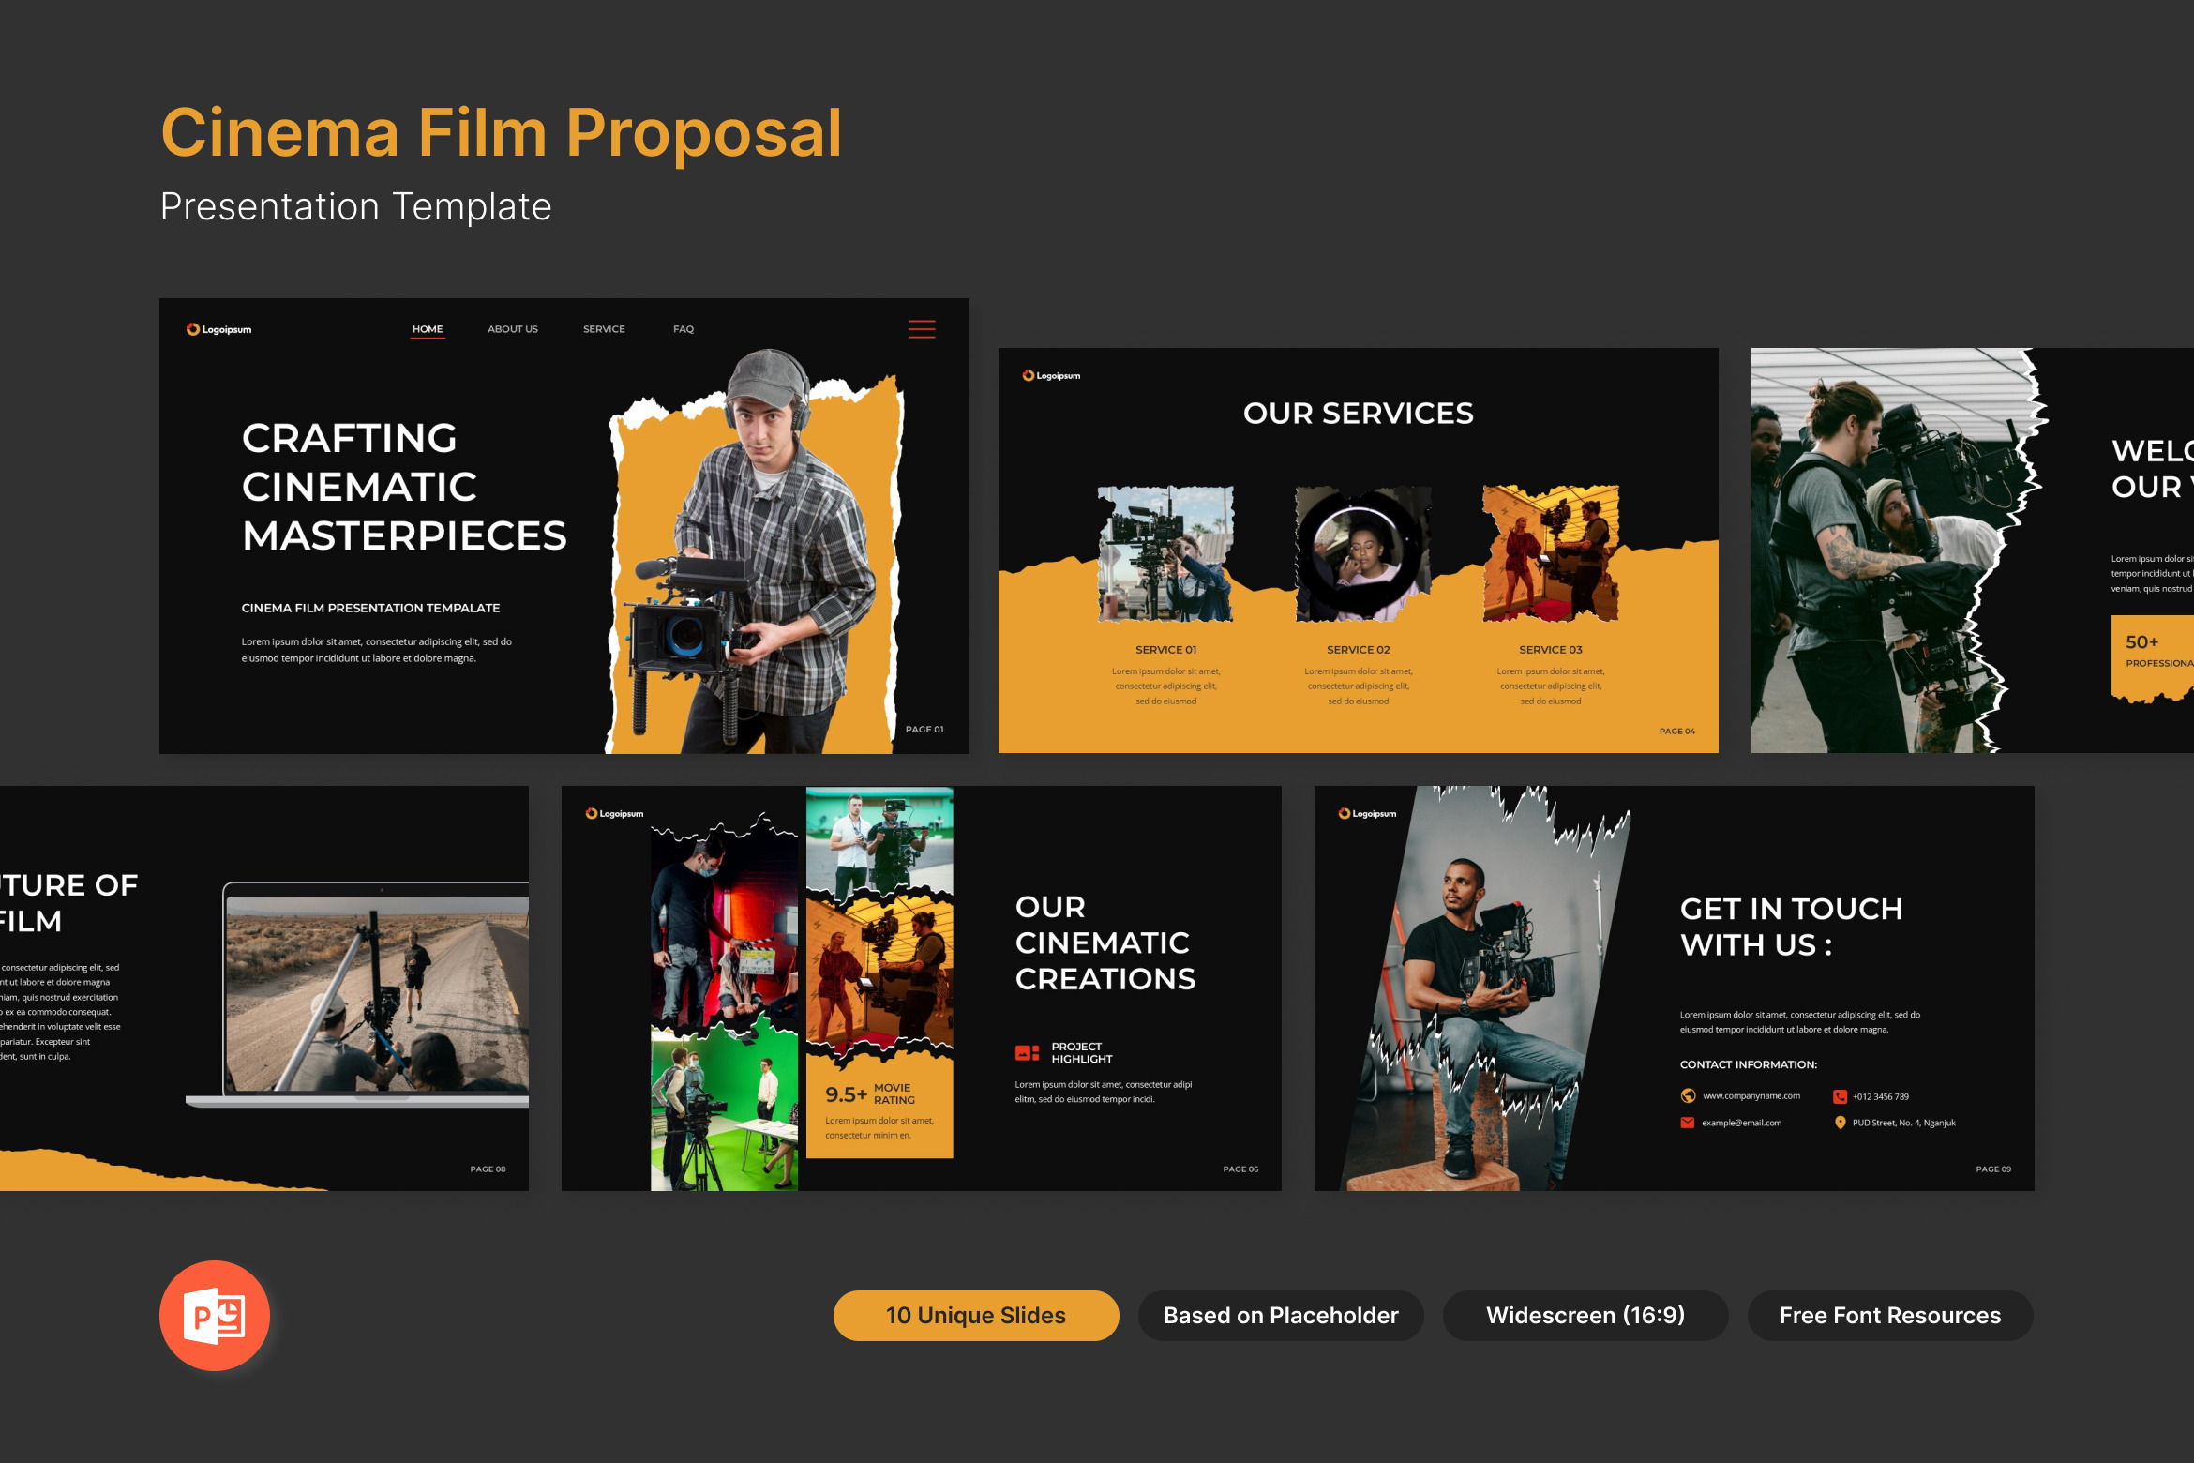Screen dimensions: 2194x1463
Task: Click the PowerPoint logo icon
Action: (215, 1316)
